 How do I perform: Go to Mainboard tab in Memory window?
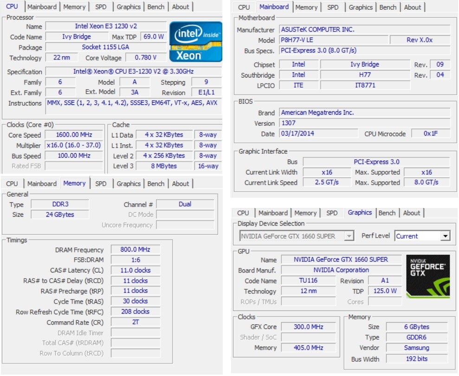[42, 184]
